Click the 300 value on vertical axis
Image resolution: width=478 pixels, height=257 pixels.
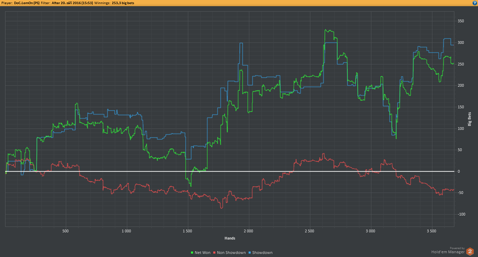point(461,43)
